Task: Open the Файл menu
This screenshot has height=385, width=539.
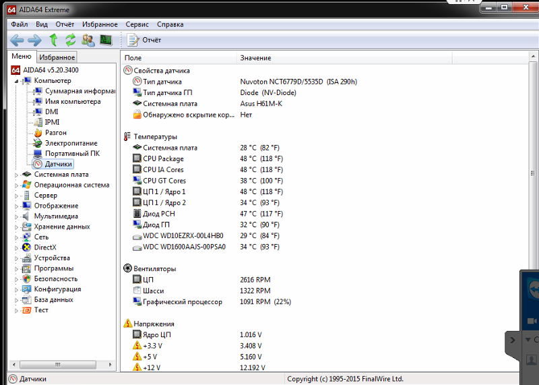Action: pyautogui.click(x=20, y=24)
